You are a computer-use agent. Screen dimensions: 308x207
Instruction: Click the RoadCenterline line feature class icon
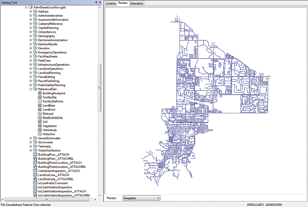(40, 118)
